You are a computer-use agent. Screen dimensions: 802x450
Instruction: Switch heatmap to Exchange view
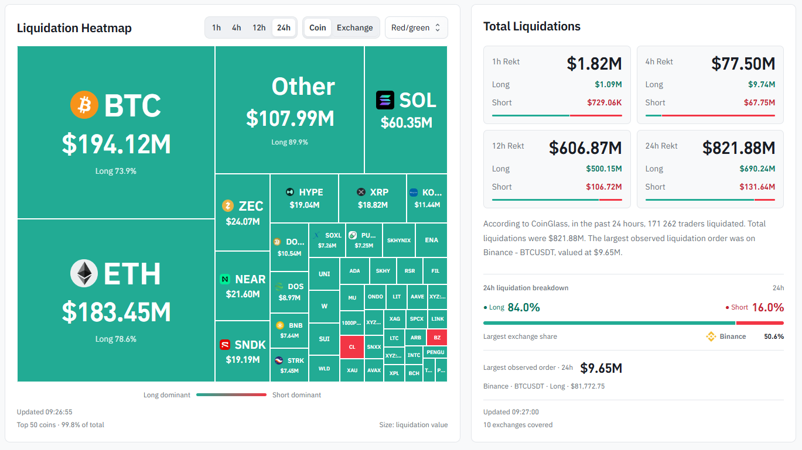[354, 28]
